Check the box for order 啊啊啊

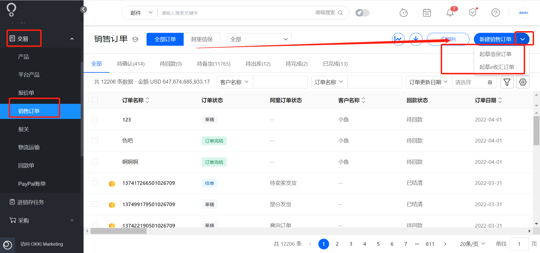tap(95, 162)
